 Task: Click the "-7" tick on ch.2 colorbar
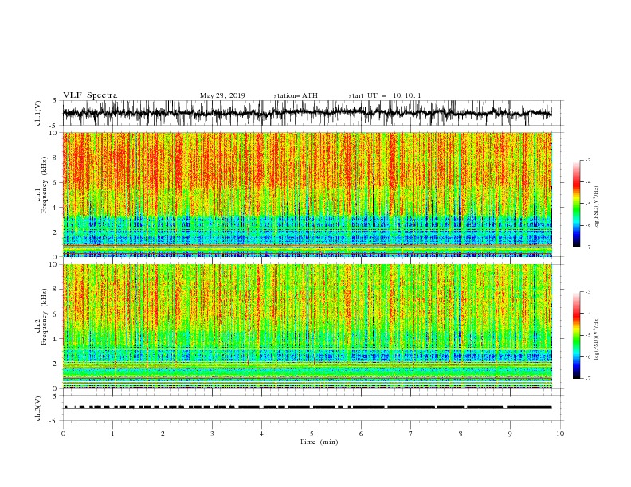(x=588, y=379)
